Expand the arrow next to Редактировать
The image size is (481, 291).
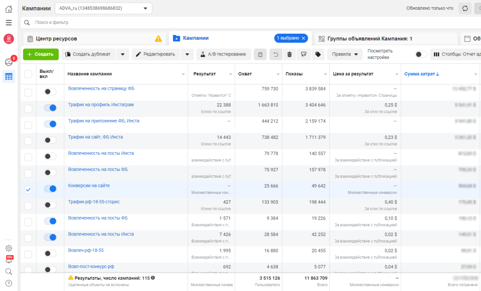tap(187, 54)
